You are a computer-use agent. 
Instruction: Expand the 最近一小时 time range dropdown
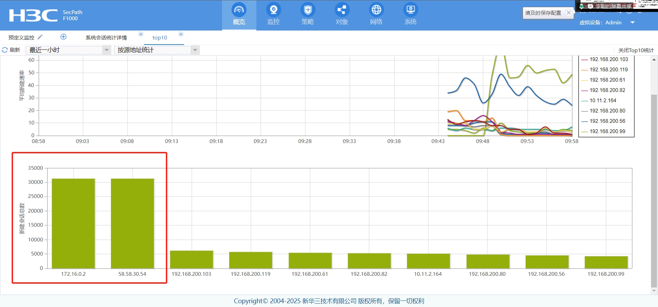tap(107, 50)
